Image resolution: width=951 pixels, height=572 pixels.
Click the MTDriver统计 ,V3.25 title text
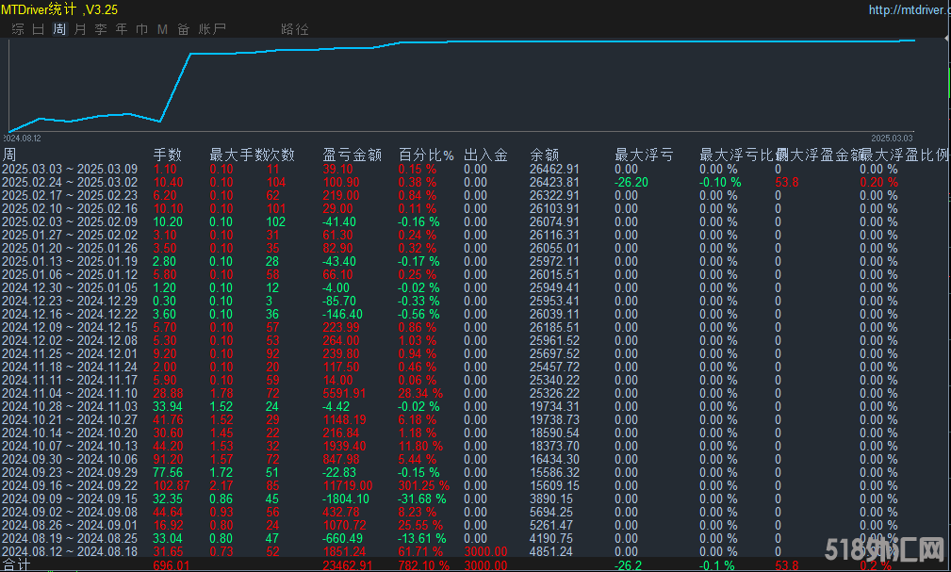(59, 9)
